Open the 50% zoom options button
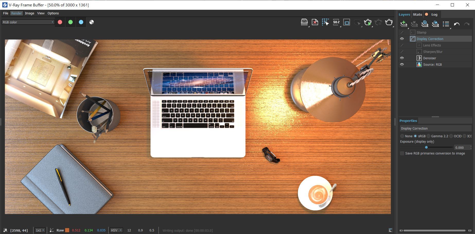The width and height of the screenshot is (475, 234). 336,22
